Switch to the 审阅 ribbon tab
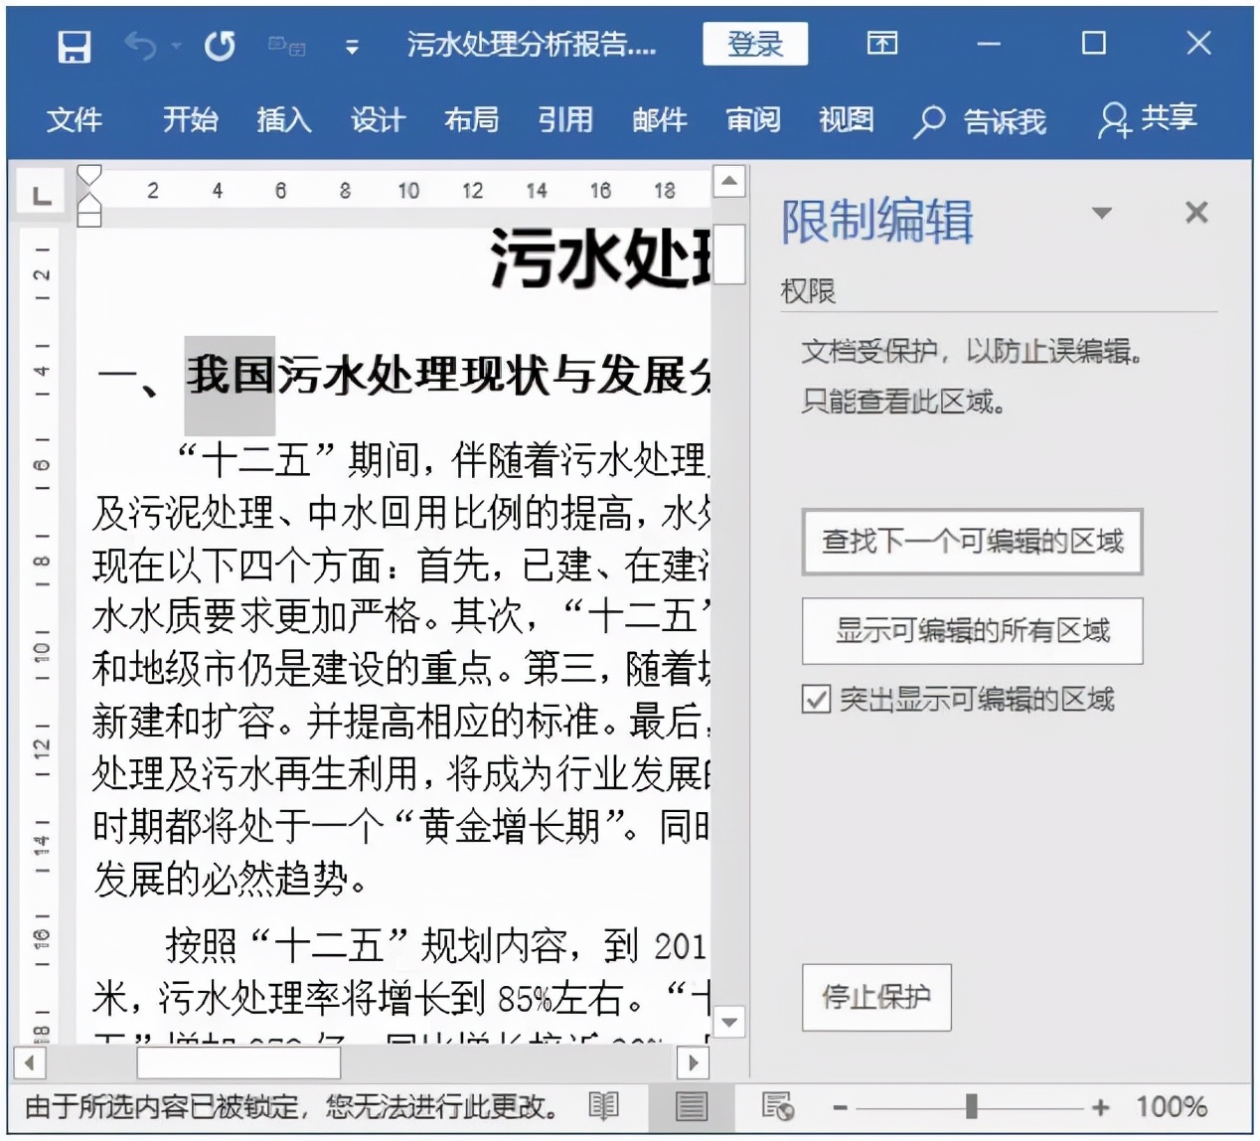 tap(752, 121)
